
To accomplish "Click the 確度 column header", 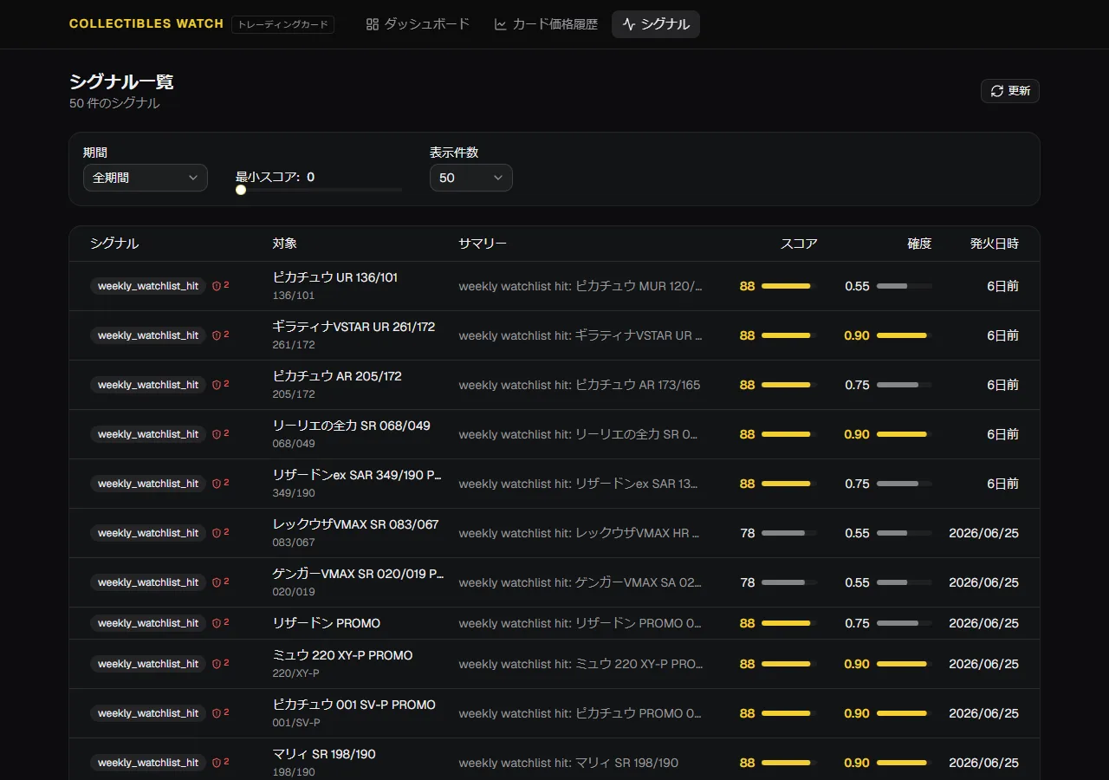I will pyautogui.click(x=919, y=244).
